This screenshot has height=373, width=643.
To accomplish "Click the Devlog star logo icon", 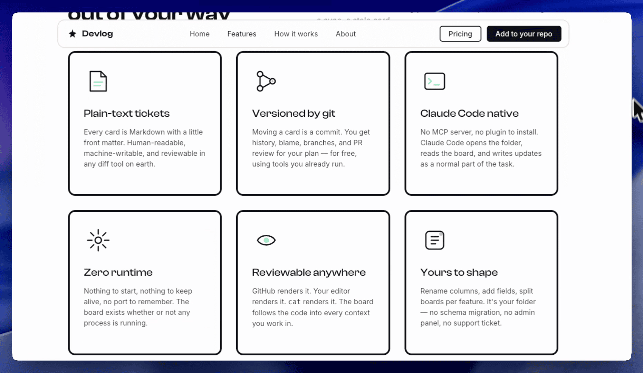I will coord(72,34).
